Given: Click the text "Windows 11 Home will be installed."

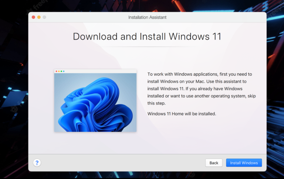Looking at the screenshot, I should click(x=182, y=114).
